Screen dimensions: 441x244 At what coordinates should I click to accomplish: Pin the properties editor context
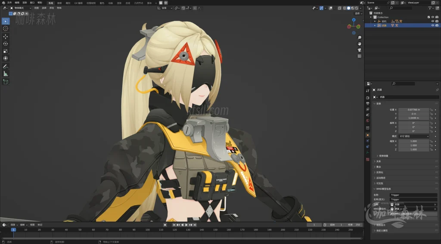(437, 90)
